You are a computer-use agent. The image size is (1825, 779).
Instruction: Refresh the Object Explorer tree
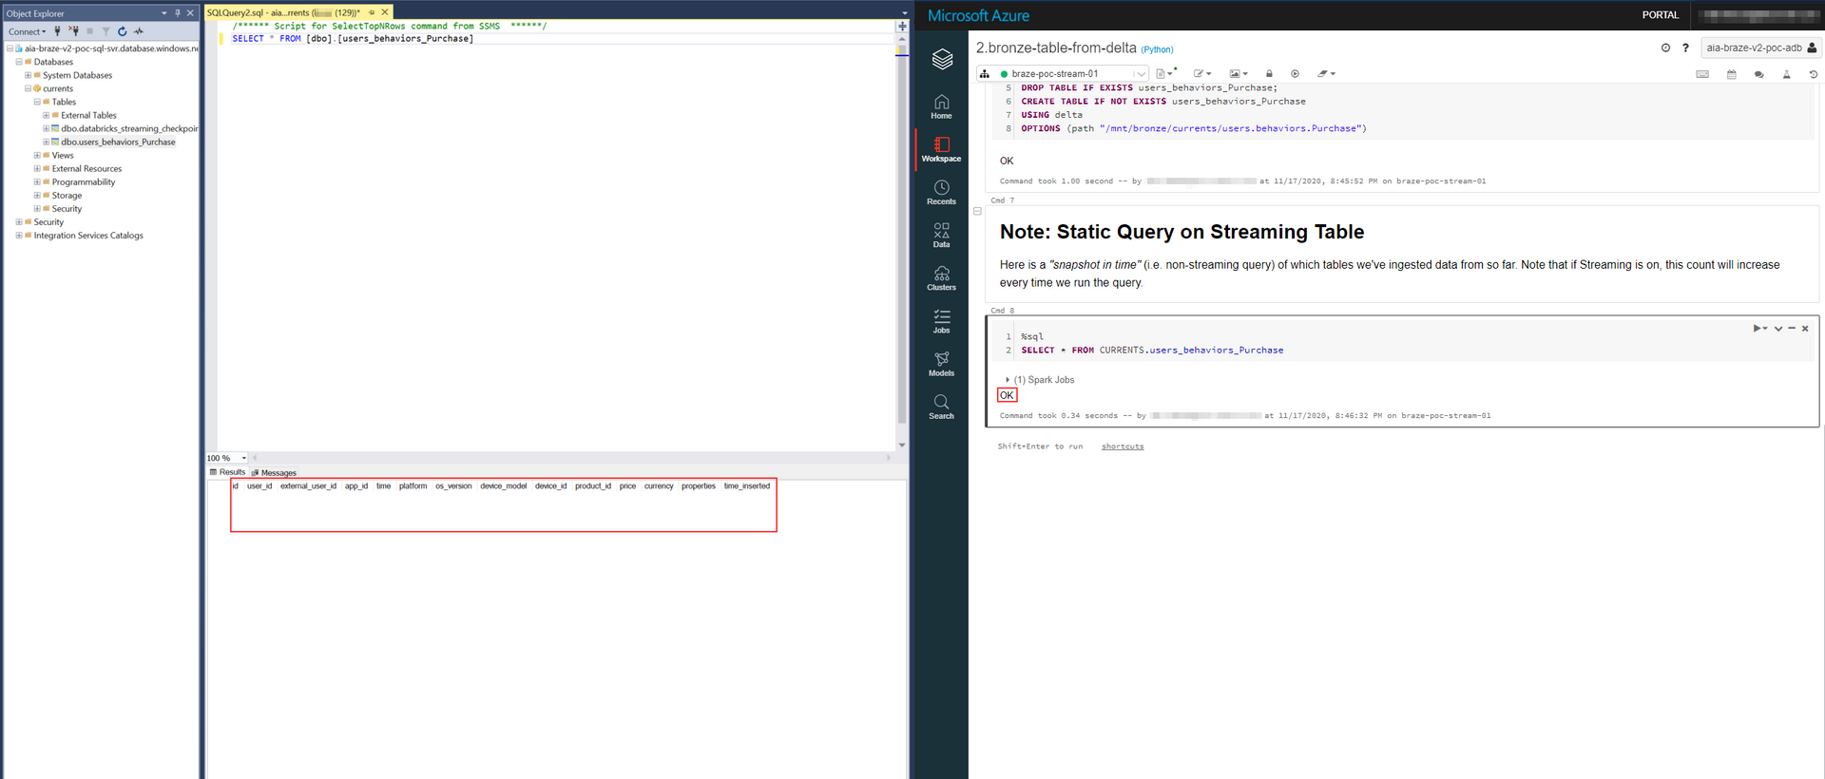pos(122,31)
